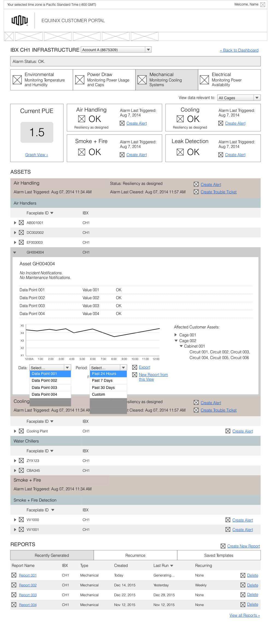Image resolution: width=271 pixels, height=629 pixels.
Task: Select Data Point 004 from Data list
Action: point(50,394)
